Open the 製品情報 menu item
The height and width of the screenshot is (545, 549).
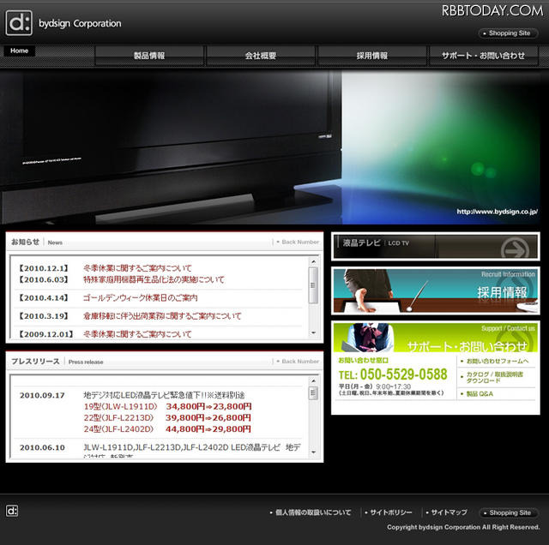(x=149, y=56)
